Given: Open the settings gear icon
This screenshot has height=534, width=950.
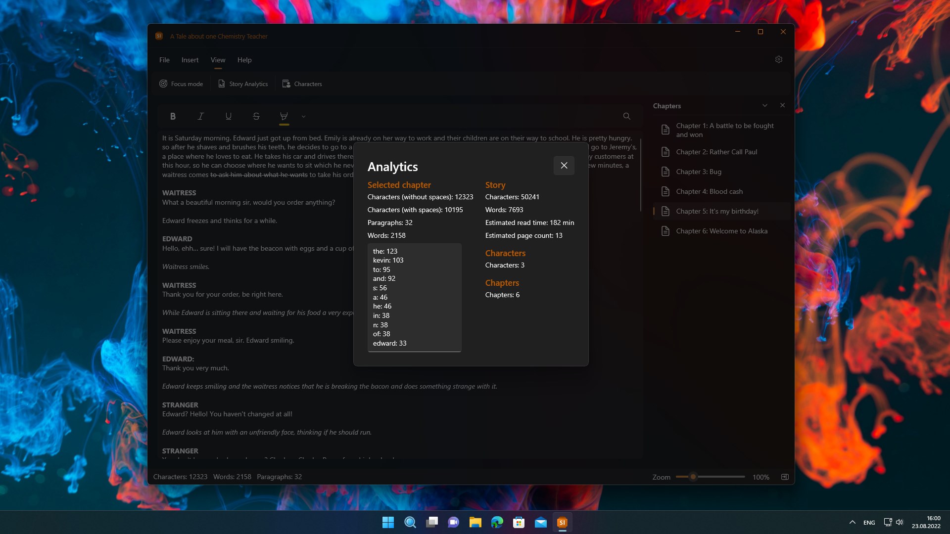Looking at the screenshot, I should (778, 59).
